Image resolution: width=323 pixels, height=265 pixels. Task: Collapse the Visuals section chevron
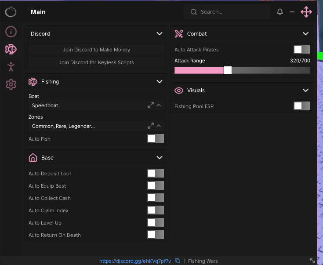[306, 90]
